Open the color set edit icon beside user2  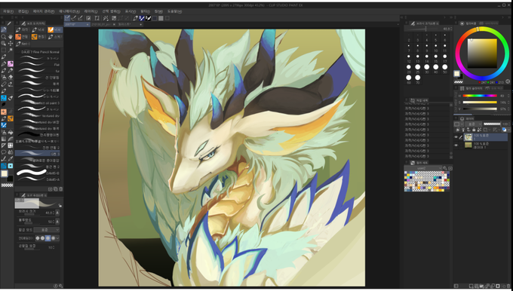coord(445,168)
